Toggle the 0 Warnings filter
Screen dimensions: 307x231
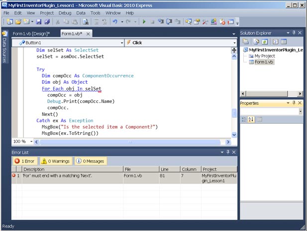pyautogui.click(x=56, y=161)
